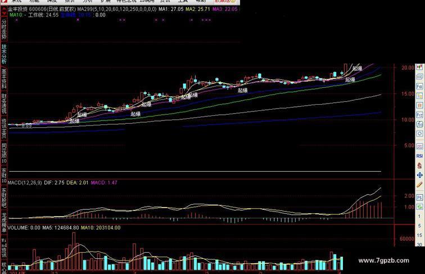Viewport: 425px width, 274px height.
Task: Click the 60000 volume axis label
Action: click(407, 239)
